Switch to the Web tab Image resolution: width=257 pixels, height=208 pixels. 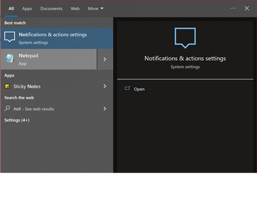pyautogui.click(x=75, y=9)
